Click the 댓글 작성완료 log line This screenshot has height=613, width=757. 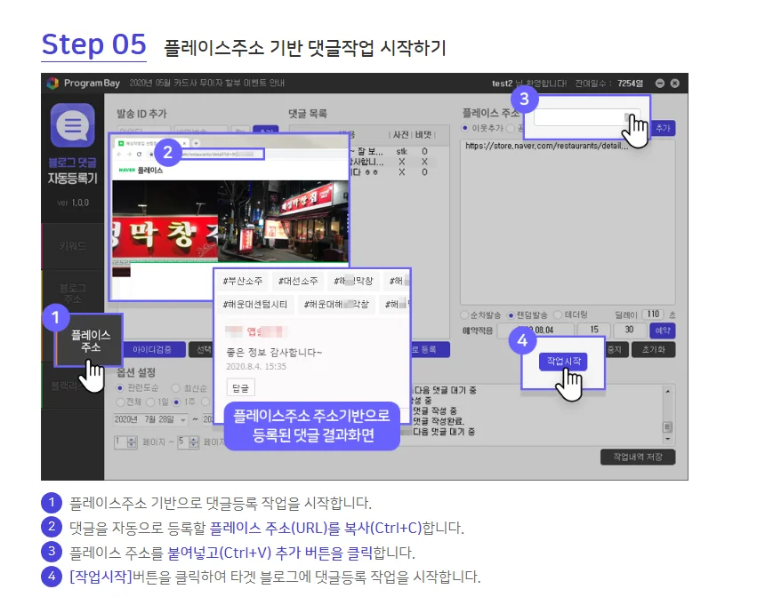click(x=439, y=421)
